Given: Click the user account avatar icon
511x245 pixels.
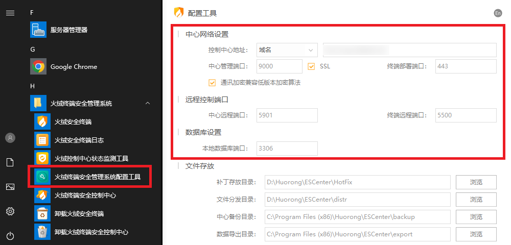Looking at the screenshot, I should tap(10, 138).
